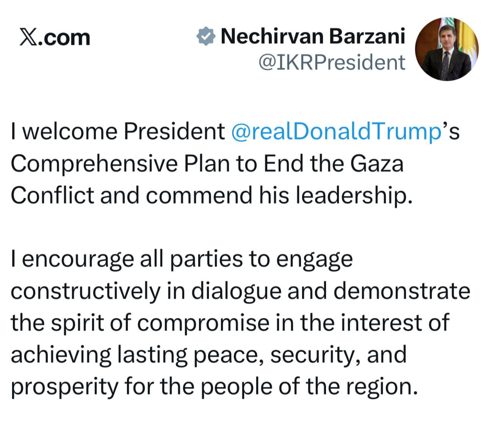Open the @realDonaldTrump mention link
This screenshot has height=423, width=489.
coord(337,132)
